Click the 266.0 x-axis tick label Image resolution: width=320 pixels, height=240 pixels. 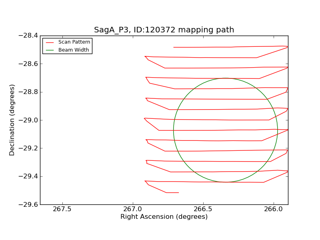click(x=274, y=209)
